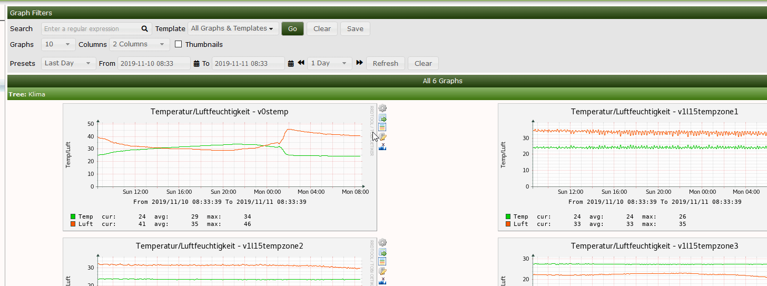Open calendar picker for To date
767x286 pixels.
coord(291,64)
